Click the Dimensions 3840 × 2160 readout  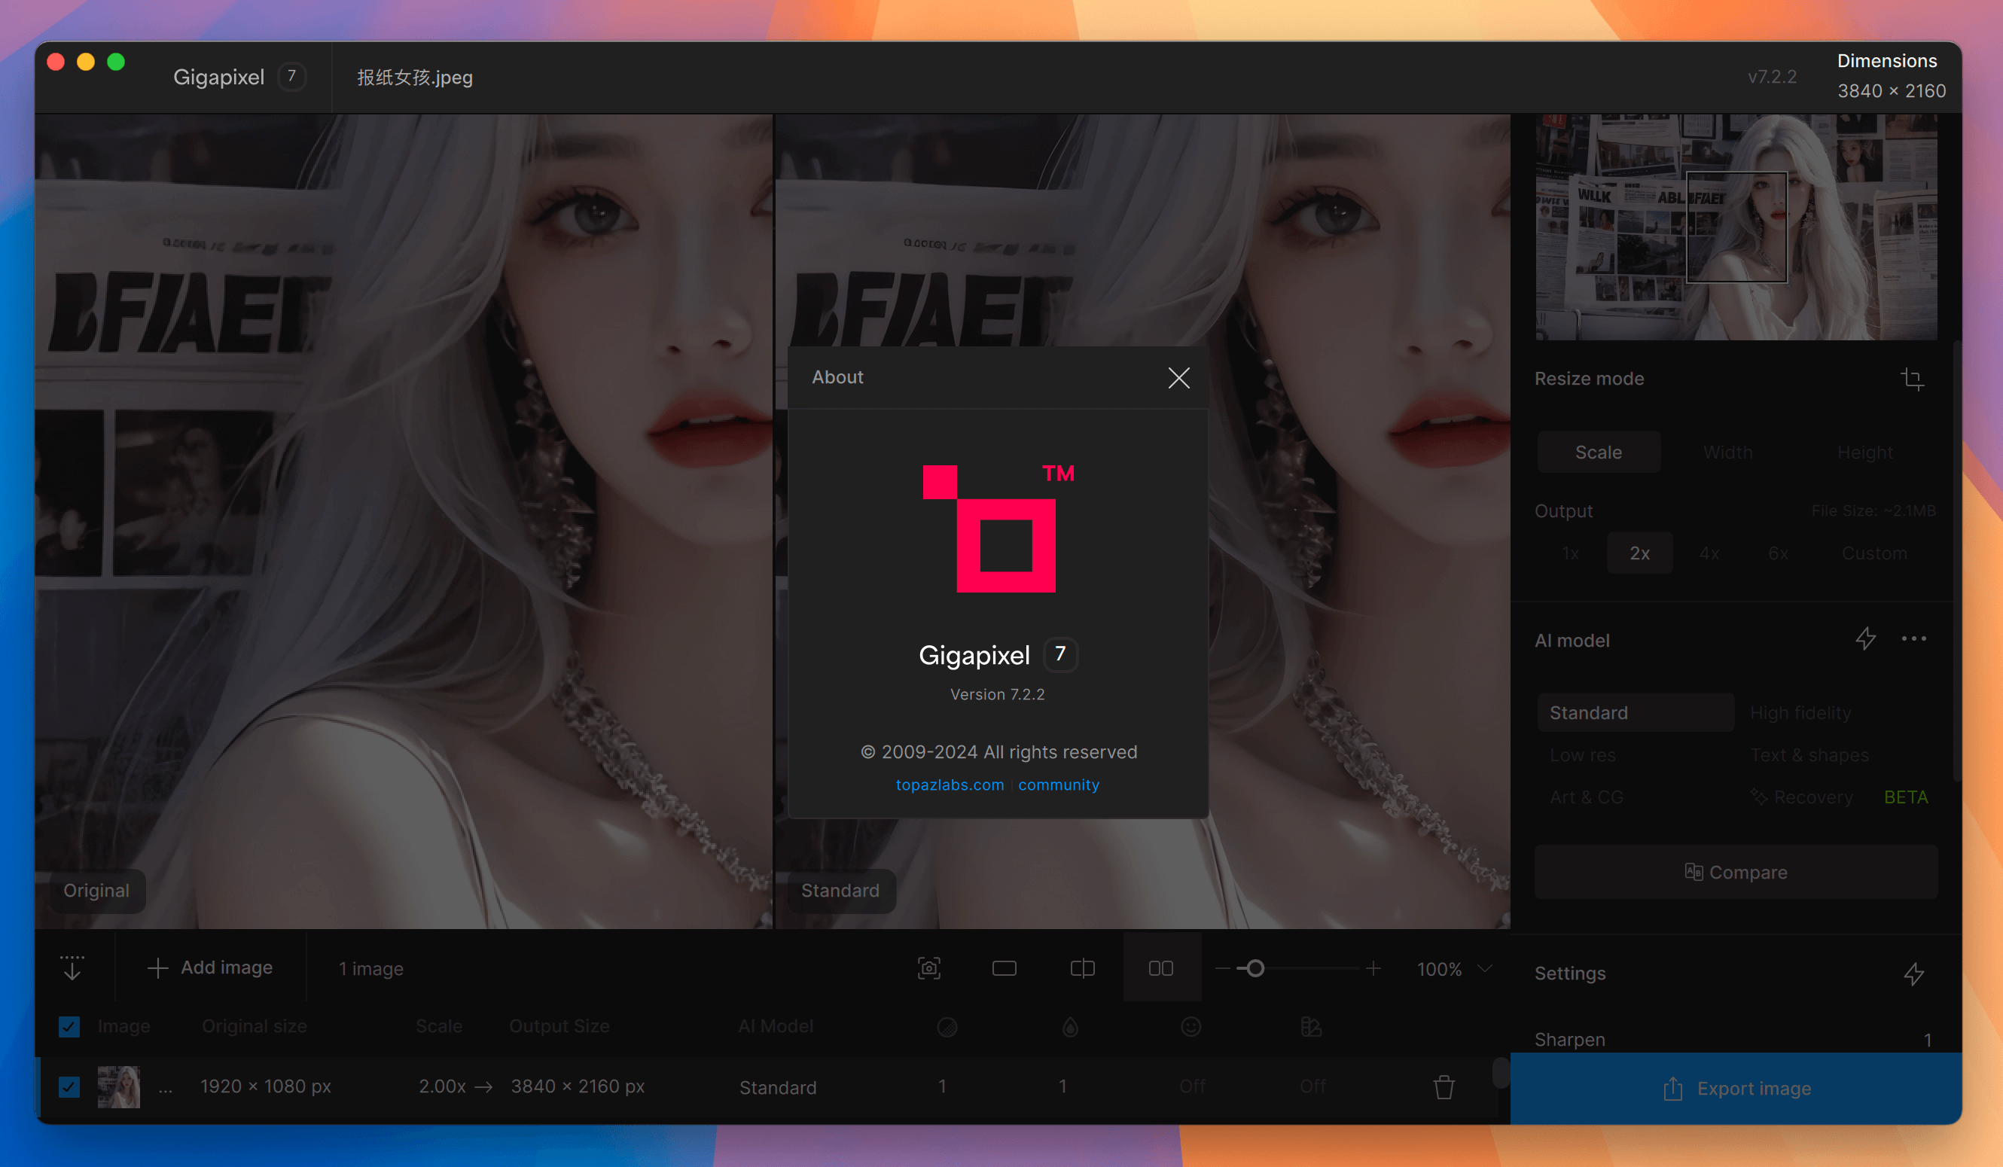[x=1891, y=76]
